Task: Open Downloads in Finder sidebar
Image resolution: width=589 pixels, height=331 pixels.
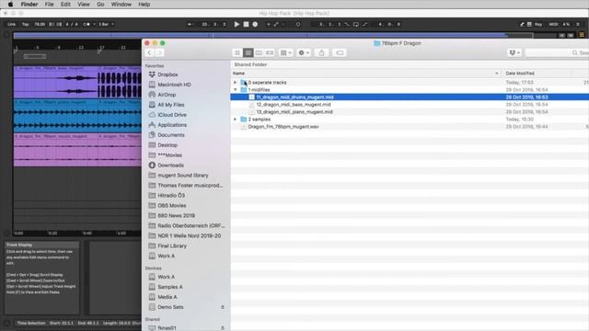Action: click(170, 165)
